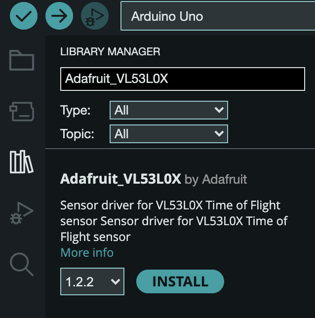
Task: Follow the More info link
Action: (x=87, y=252)
